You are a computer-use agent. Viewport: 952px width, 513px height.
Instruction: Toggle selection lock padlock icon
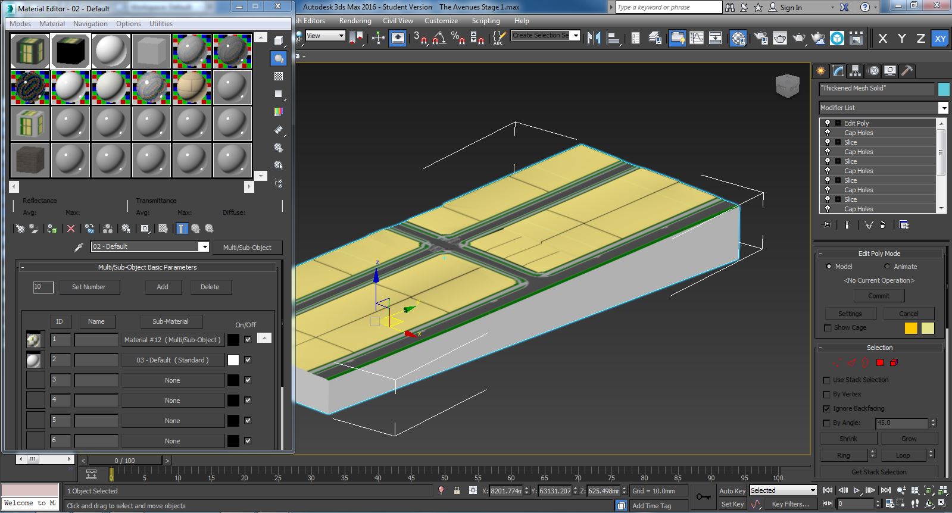(x=457, y=491)
